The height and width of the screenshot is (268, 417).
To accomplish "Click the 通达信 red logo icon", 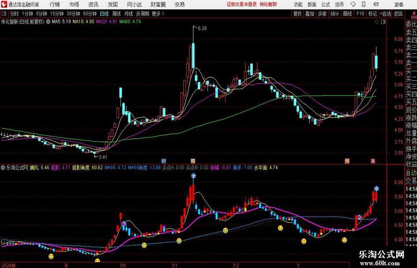I will click(4, 4).
